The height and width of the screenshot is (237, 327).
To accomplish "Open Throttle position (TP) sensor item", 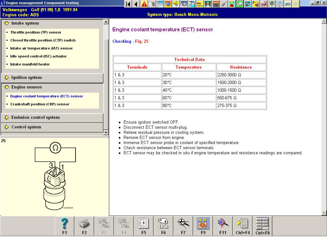I will pos(36,32).
